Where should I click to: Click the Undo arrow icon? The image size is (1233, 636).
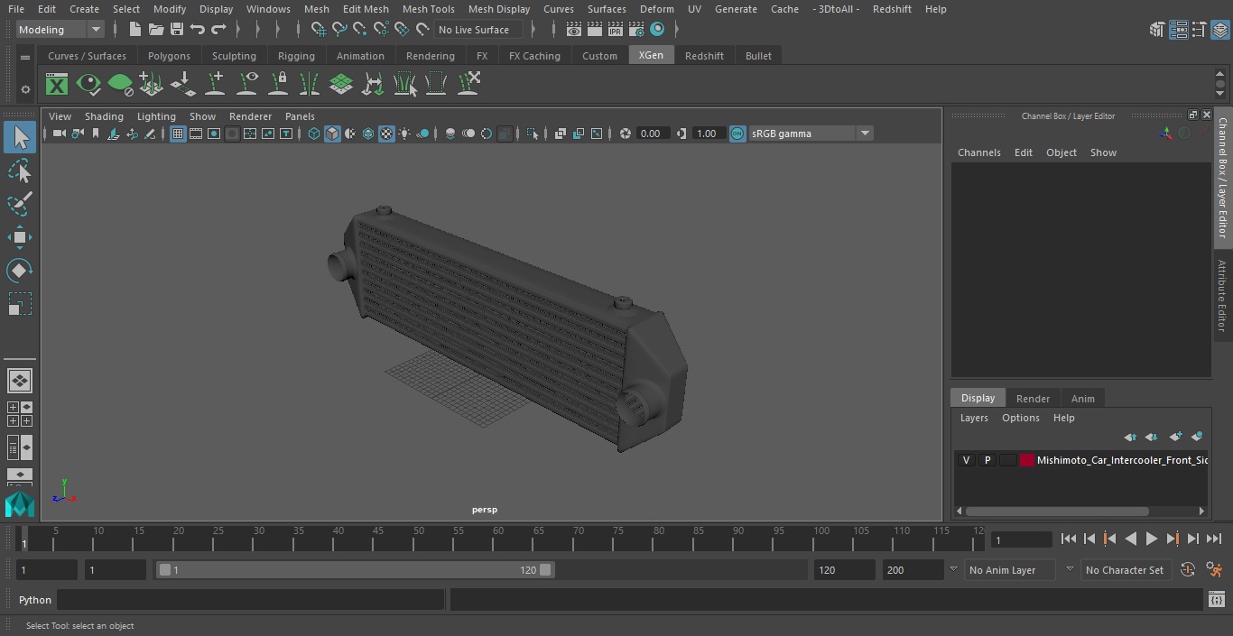[198, 30]
